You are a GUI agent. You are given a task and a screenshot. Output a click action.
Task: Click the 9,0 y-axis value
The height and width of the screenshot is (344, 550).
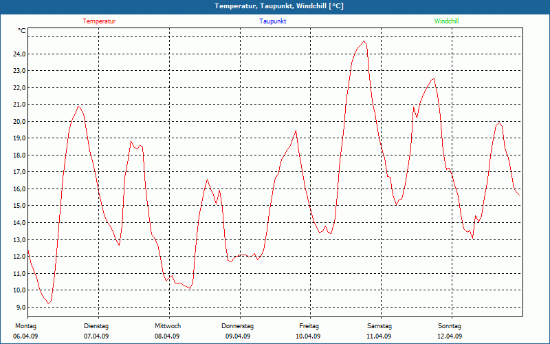coord(21,307)
